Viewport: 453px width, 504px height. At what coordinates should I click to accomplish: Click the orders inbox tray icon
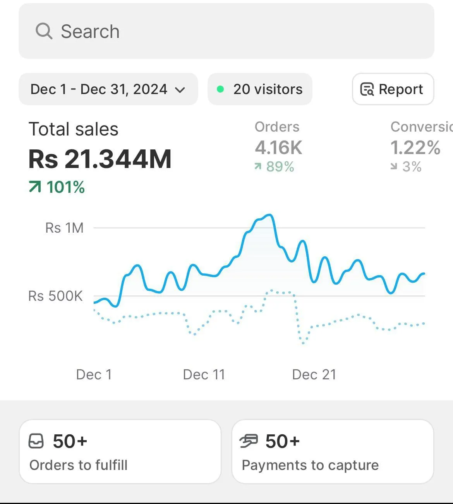pyautogui.click(x=36, y=441)
